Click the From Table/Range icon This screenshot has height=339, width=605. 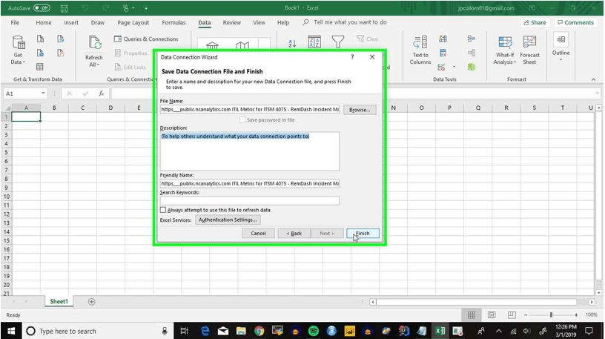(40, 68)
